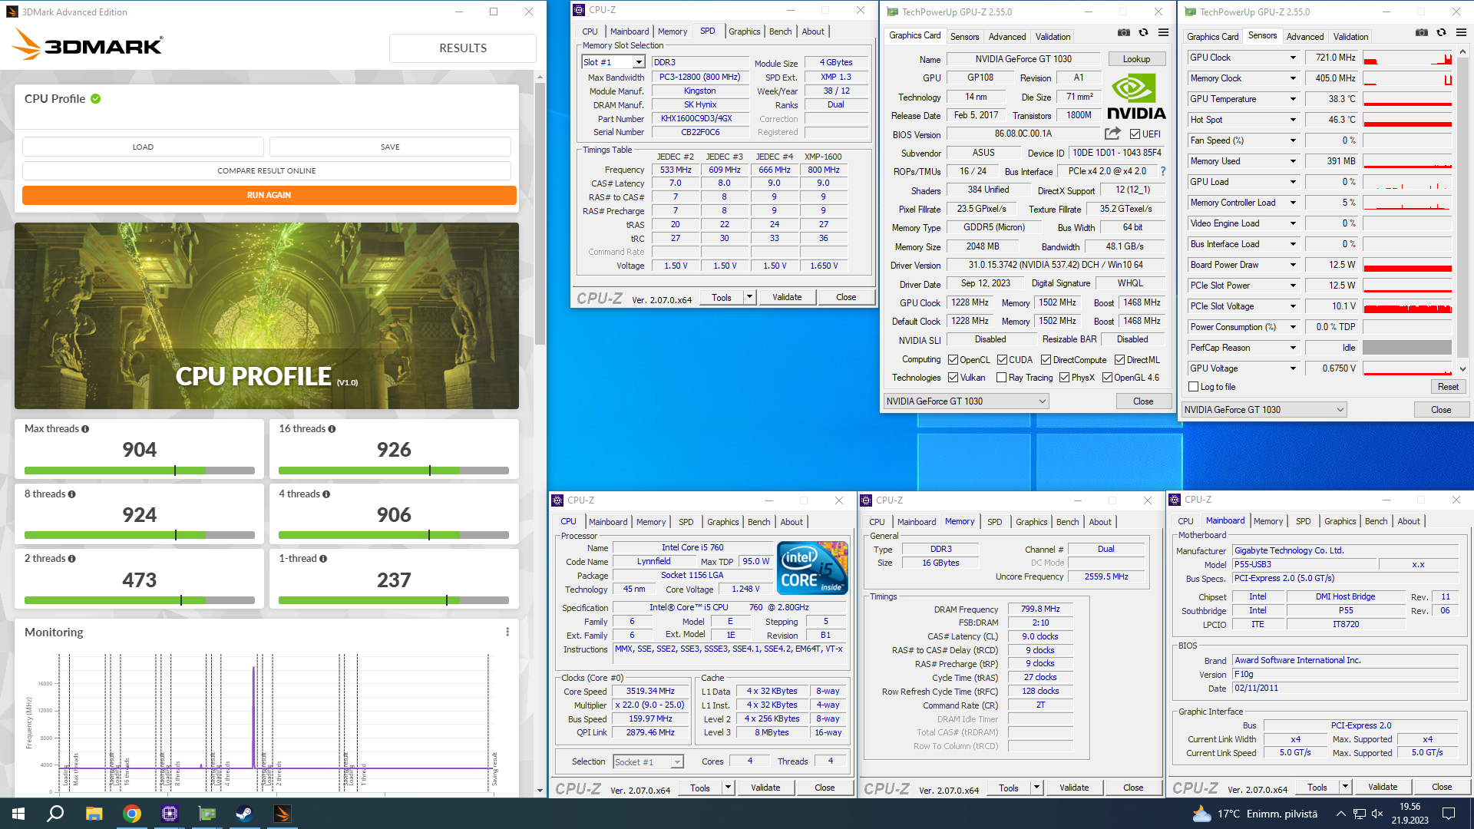Screen dimensions: 1474x829
Task: Refresh GPU-Z Graphics Card window
Action: point(1143,32)
